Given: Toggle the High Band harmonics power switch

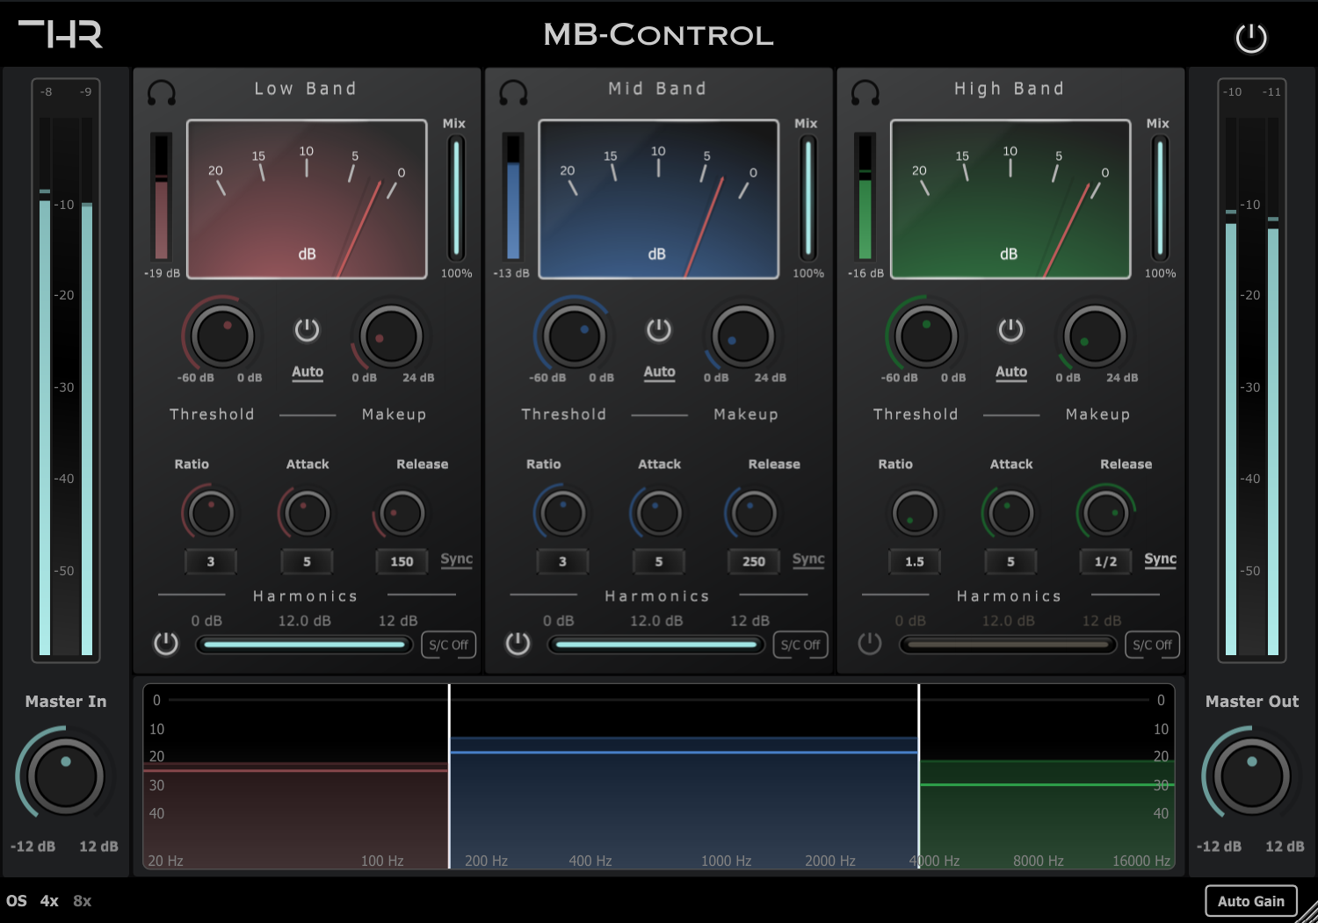Looking at the screenshot, I should (x=869, y=643).
